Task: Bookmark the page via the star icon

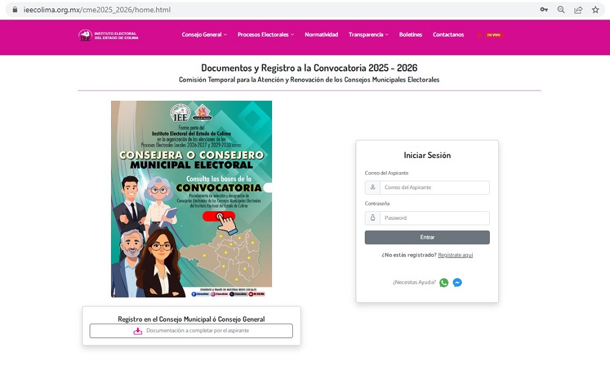Action: pos(595,10)
